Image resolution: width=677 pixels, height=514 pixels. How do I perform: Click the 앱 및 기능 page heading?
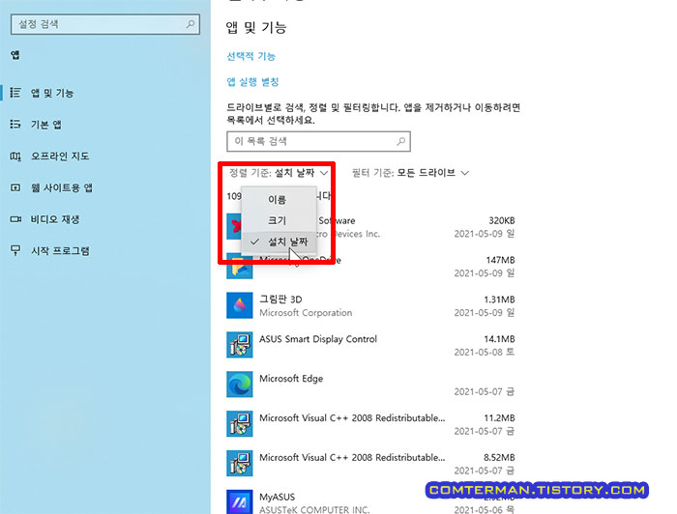[x=256, y=28]
